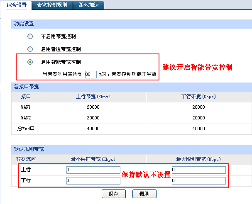The width and height of the screenshot is (252, 204).
Task: Click the 上行带宽(Kbps) column header
Action: pos(93,97)
